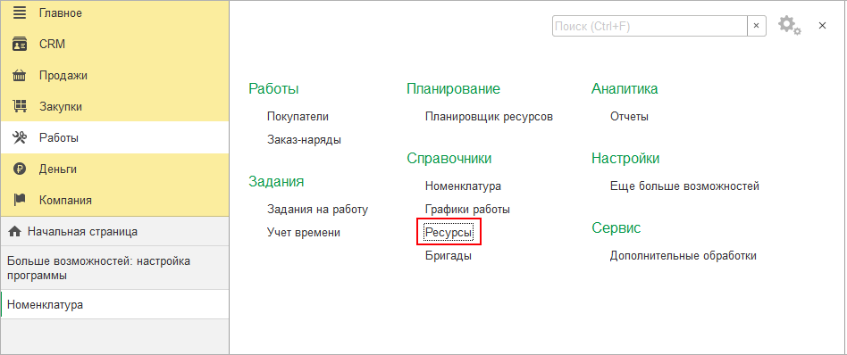
Task: Click the flag icon for Компания
Action: coord(20,200)
